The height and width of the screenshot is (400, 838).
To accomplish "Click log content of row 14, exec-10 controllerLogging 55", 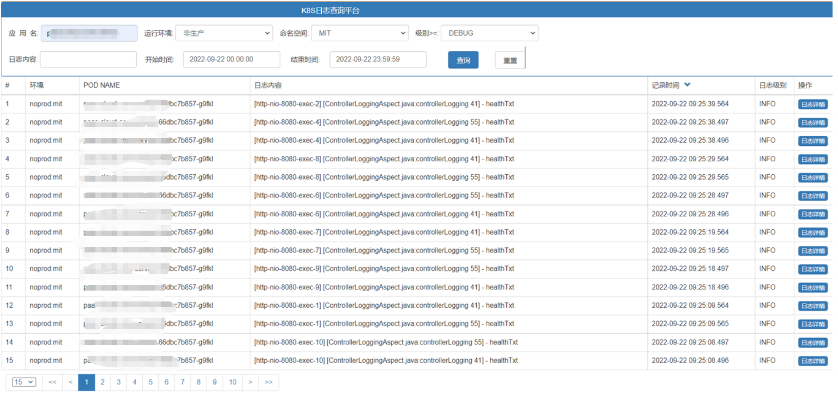I will click(x=386, y=342).
